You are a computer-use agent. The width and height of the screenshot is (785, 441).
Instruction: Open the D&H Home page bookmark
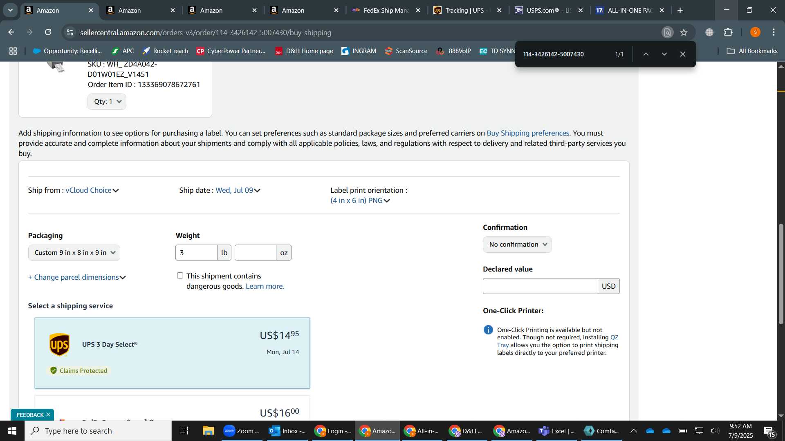pyautogui.click(x=304, y=51)
